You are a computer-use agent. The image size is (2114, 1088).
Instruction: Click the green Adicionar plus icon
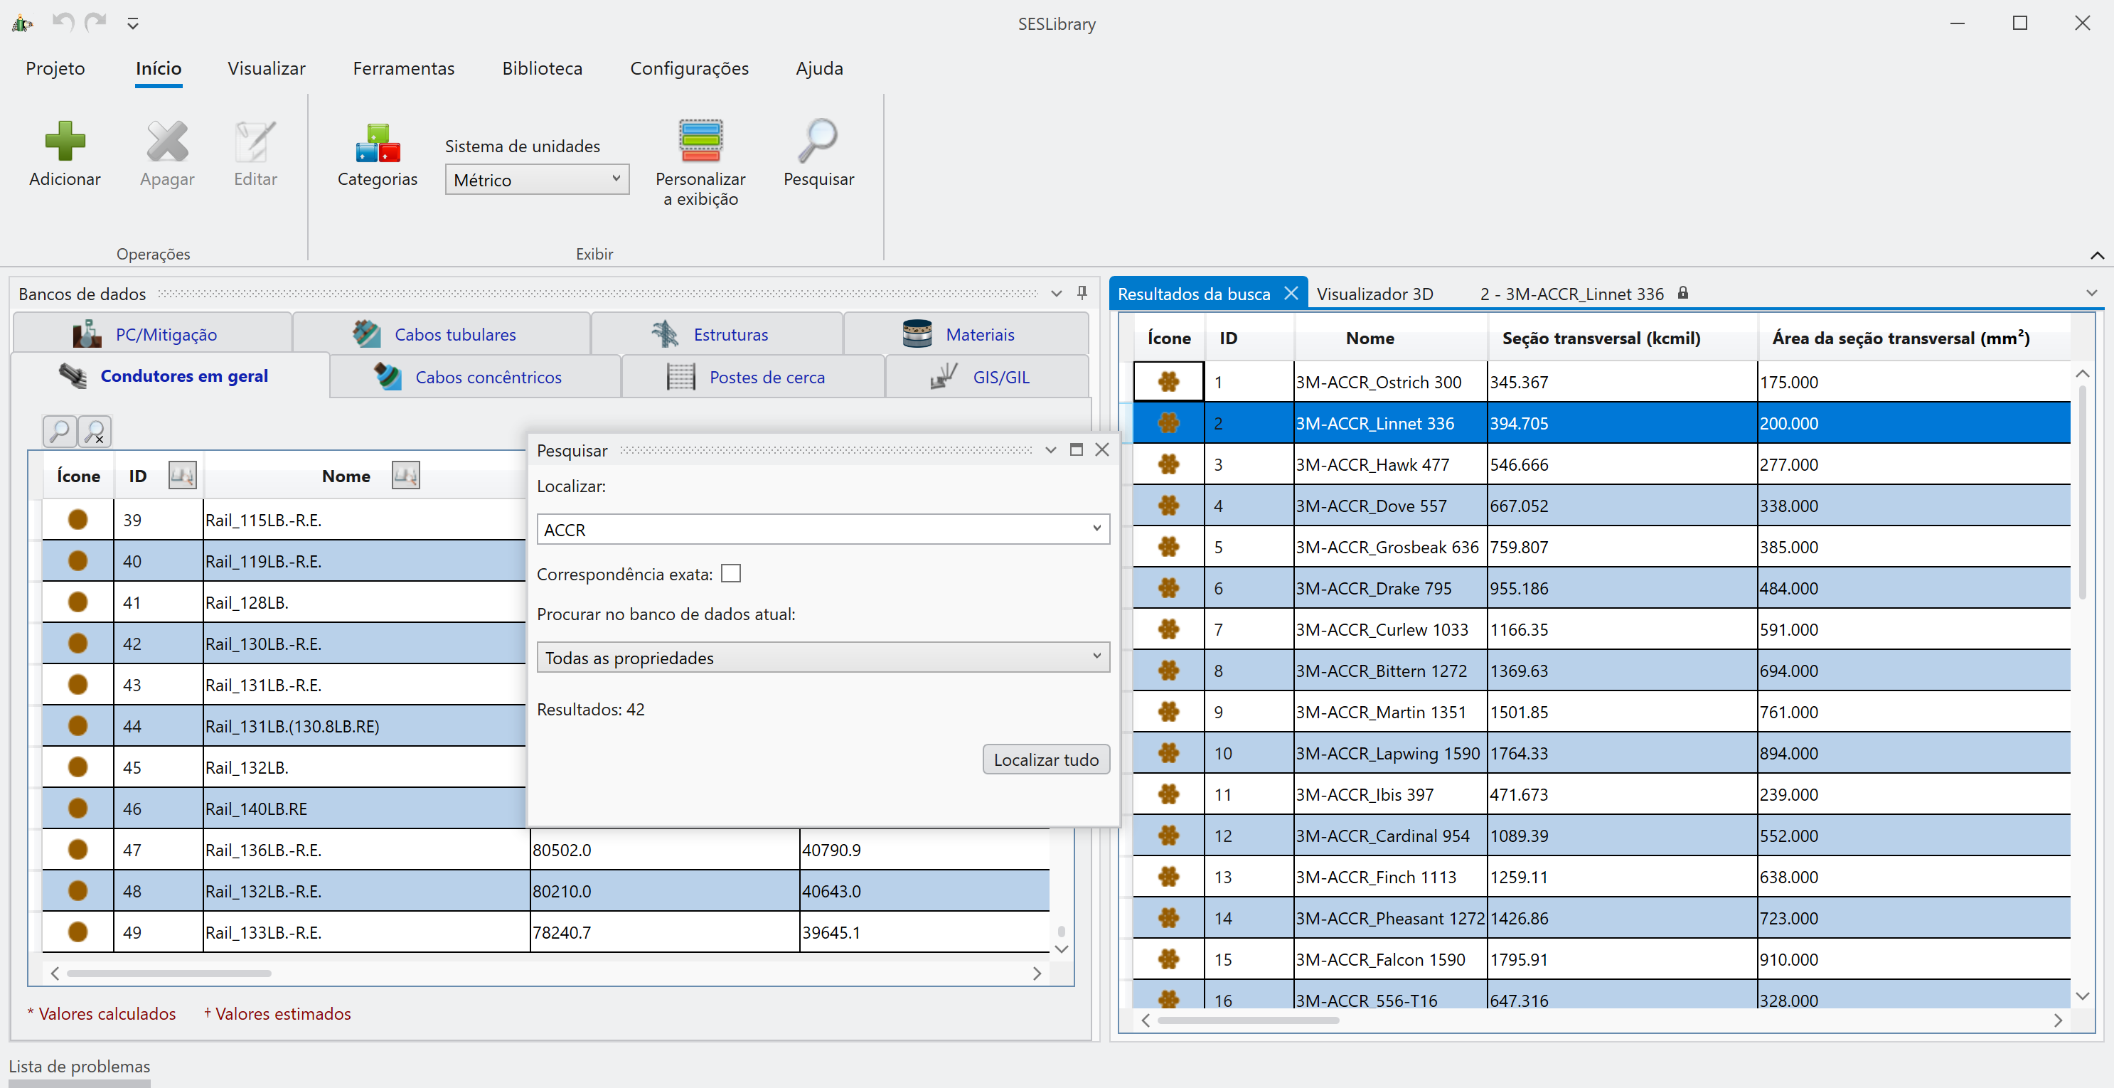tap(65, 141)
